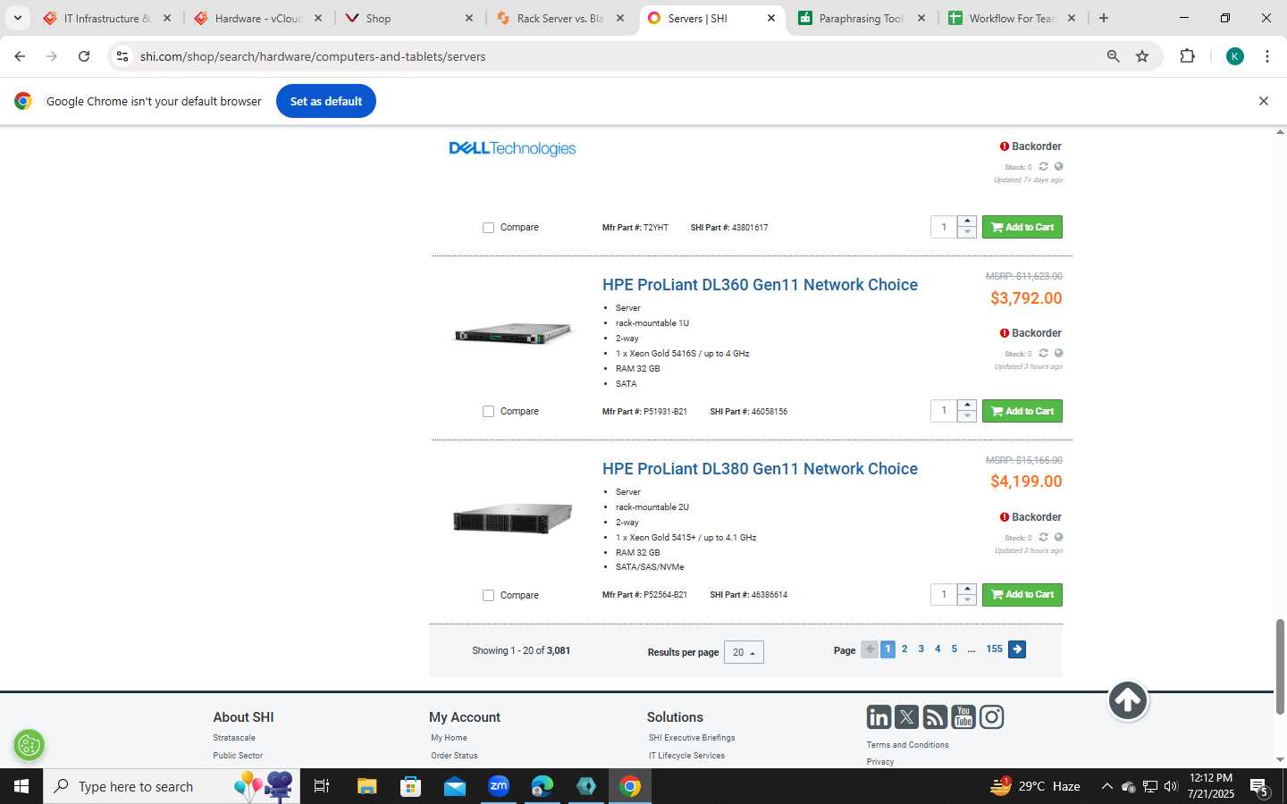Open File Explorer in taskbar

(x=366, y=786)
